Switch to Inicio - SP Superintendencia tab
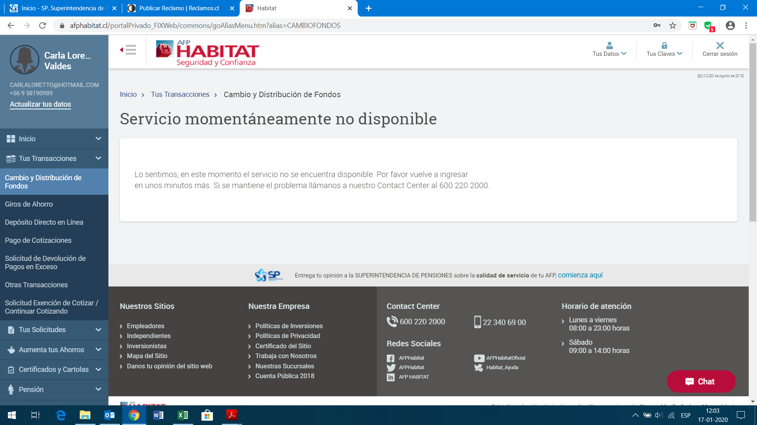 [63, 8]
